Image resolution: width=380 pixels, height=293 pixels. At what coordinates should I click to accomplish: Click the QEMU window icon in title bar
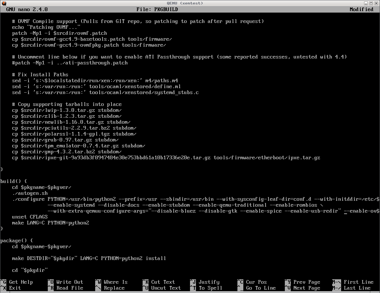[x=3, y=3]
